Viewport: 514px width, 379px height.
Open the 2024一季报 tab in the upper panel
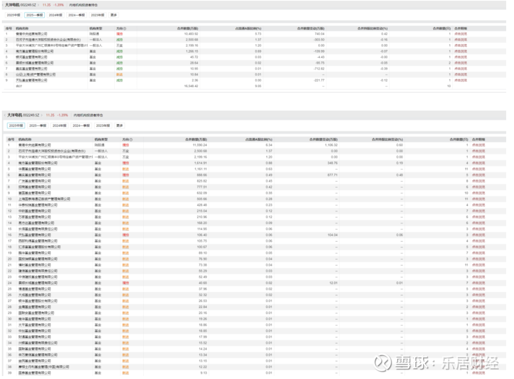76,15
